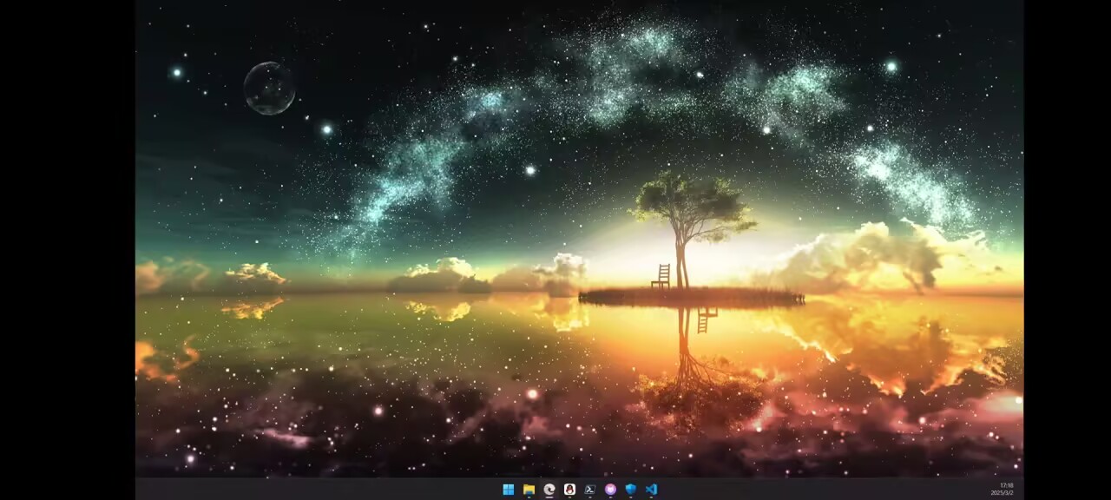Launch Visual Studio Code from the taskbar

point(652,490)
